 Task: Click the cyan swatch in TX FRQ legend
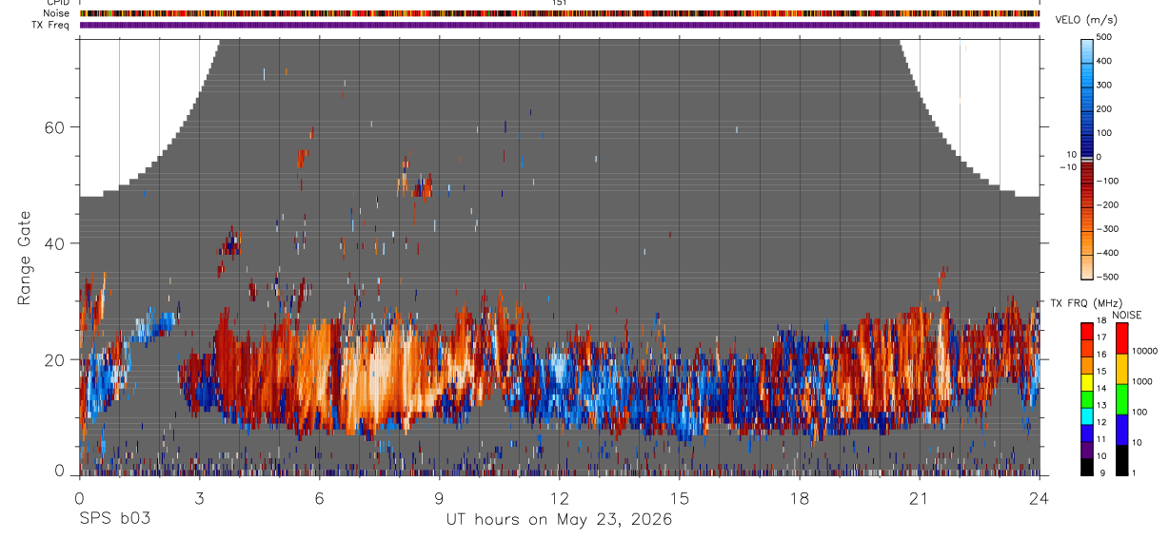click(x=1086, y=415)
